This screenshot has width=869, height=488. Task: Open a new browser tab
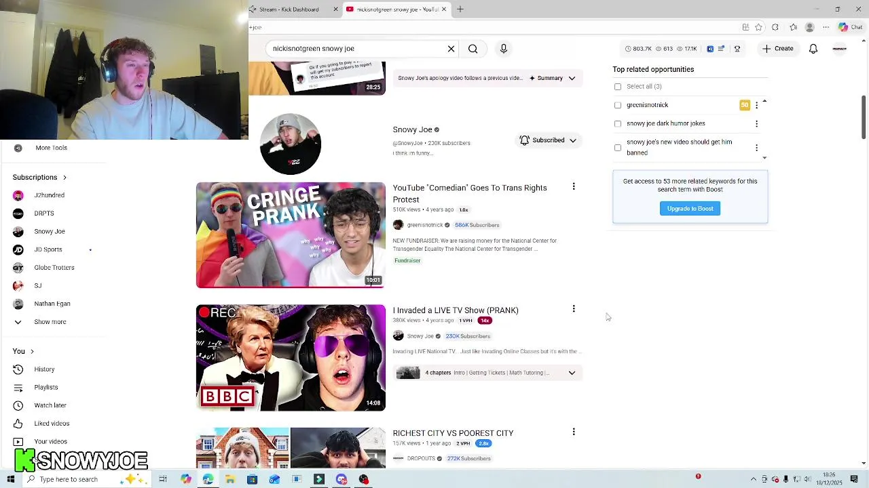coord(460,9)
